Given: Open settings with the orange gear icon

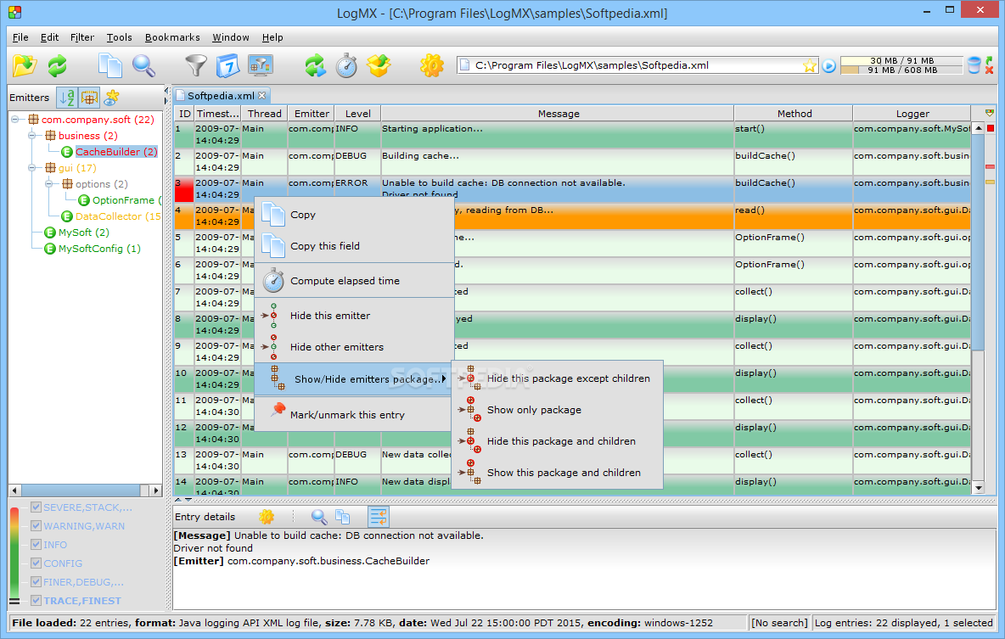Looking at the screenshot, I should pos(432,65).
